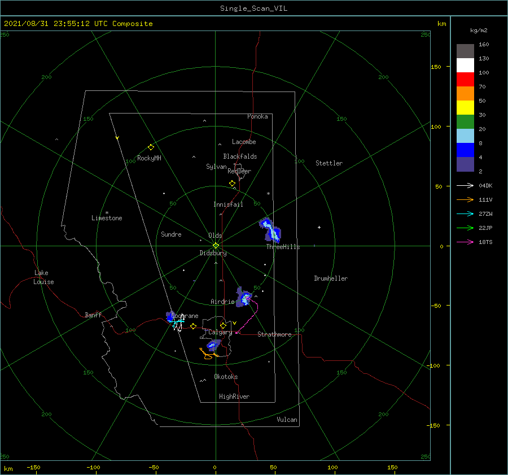Viewport: 508px width, 475px height.
Task: Click the 150 tick on the right axis
Action: pyautogui.click(x=436, y=67)
